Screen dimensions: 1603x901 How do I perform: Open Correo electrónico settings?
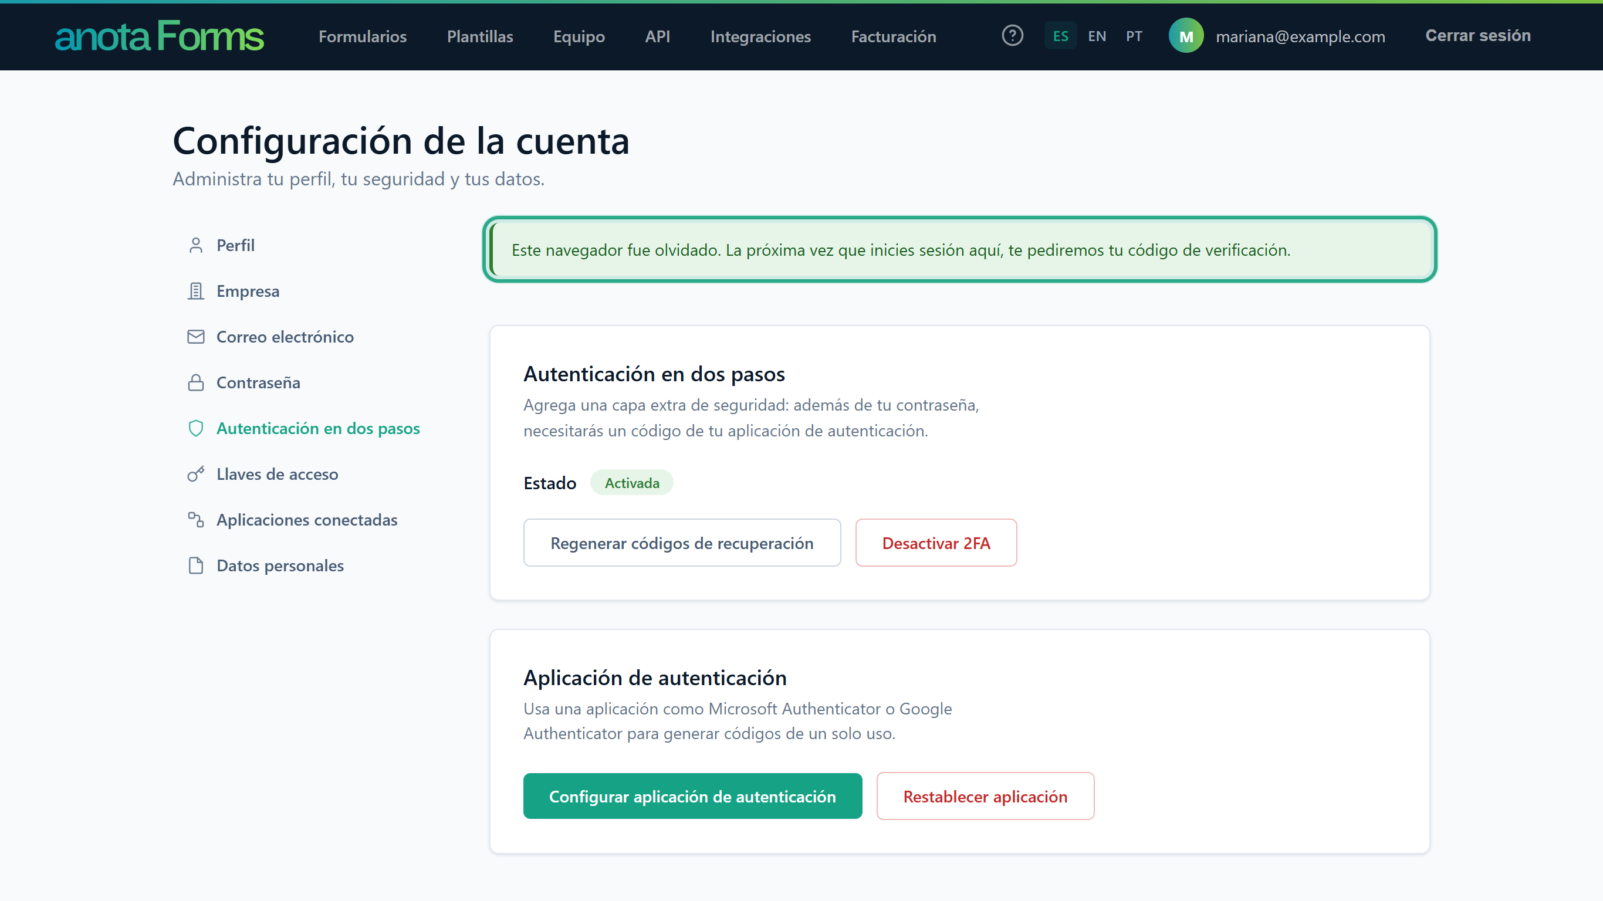(285, 337)
